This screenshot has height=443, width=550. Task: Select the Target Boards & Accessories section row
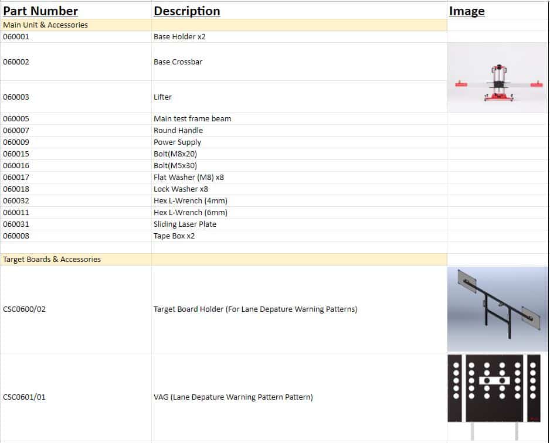[223, 260]
